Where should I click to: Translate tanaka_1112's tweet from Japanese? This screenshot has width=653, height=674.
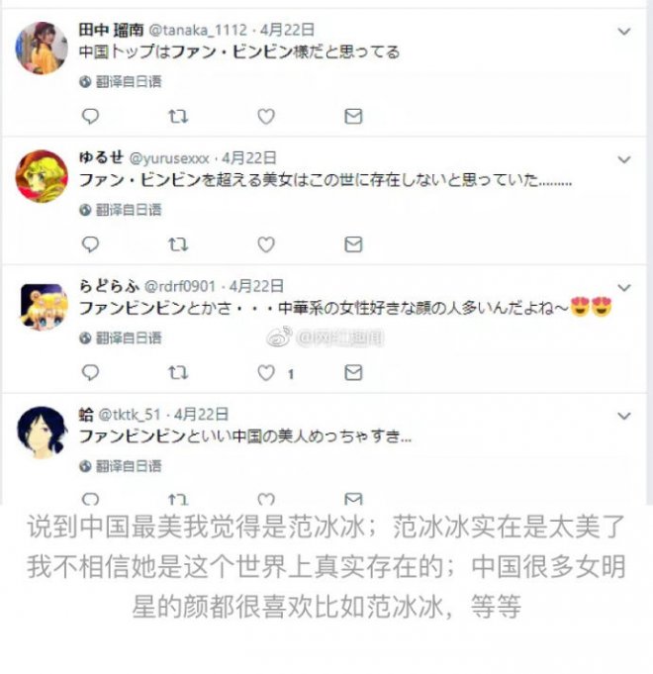pyautogui.click(x=121, y=81)
